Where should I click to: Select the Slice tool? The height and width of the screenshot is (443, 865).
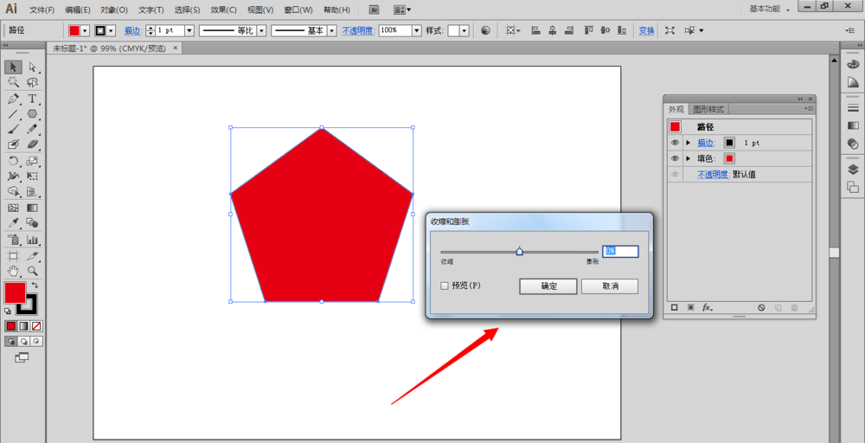click(33, 256)
